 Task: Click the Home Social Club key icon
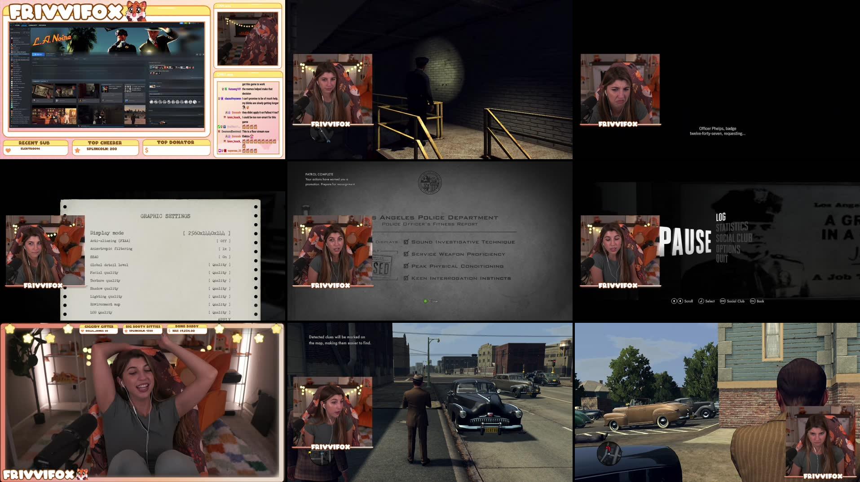pyautogui.click(x=723, y=301)
